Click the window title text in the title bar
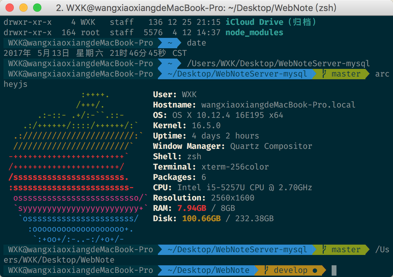Image resolution: width=393 pixels, height=277 pixels. (196, 8)
